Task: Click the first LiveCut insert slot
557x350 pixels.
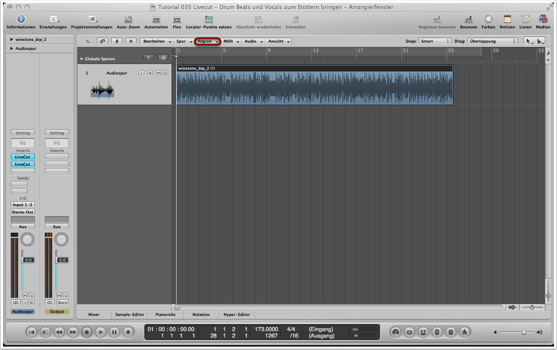Action: click(x=23, y=157)
